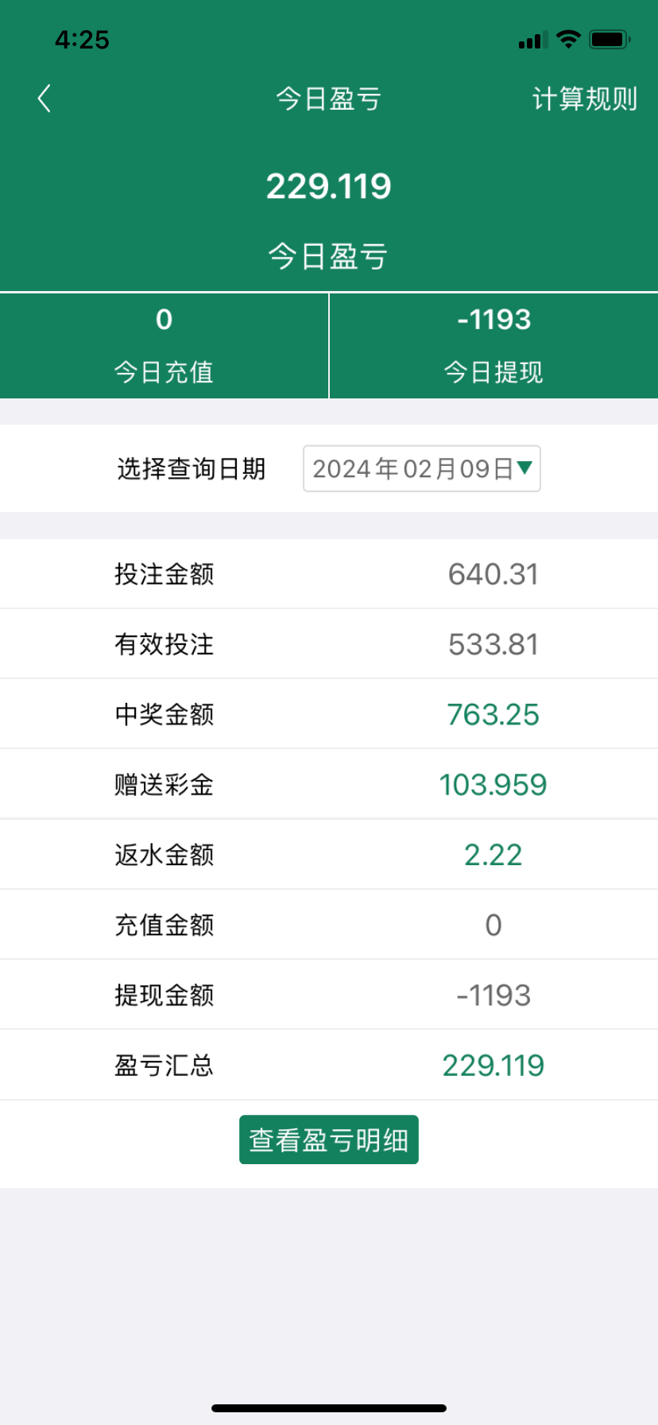Click the green dropdown triangle arrow

point(524,468)
